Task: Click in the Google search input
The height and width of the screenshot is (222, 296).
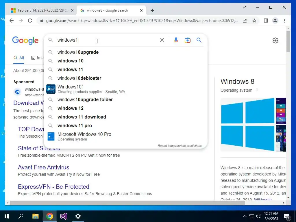Action: pos(108,40)
